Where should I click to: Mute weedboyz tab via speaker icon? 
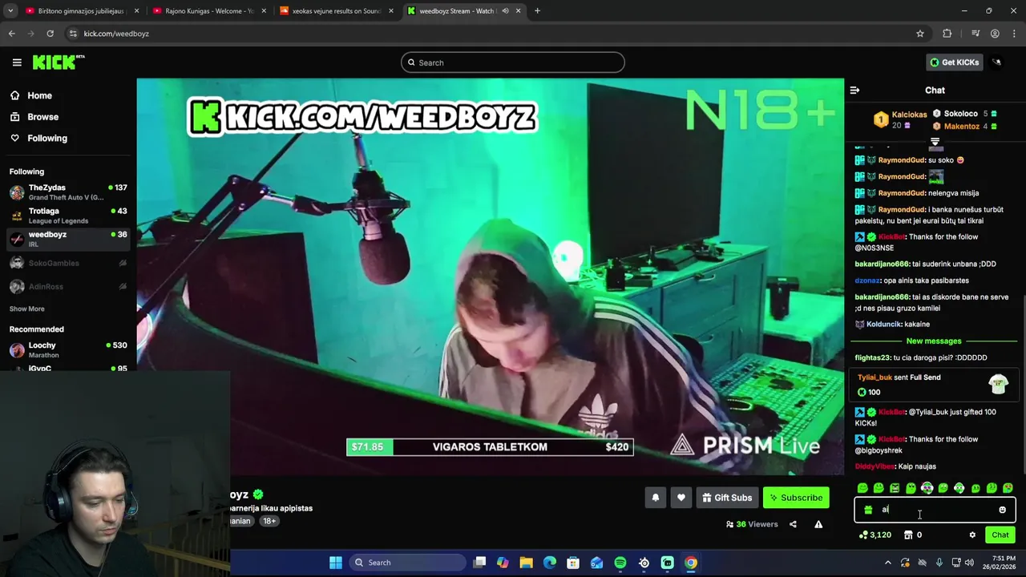click(505, 11)
